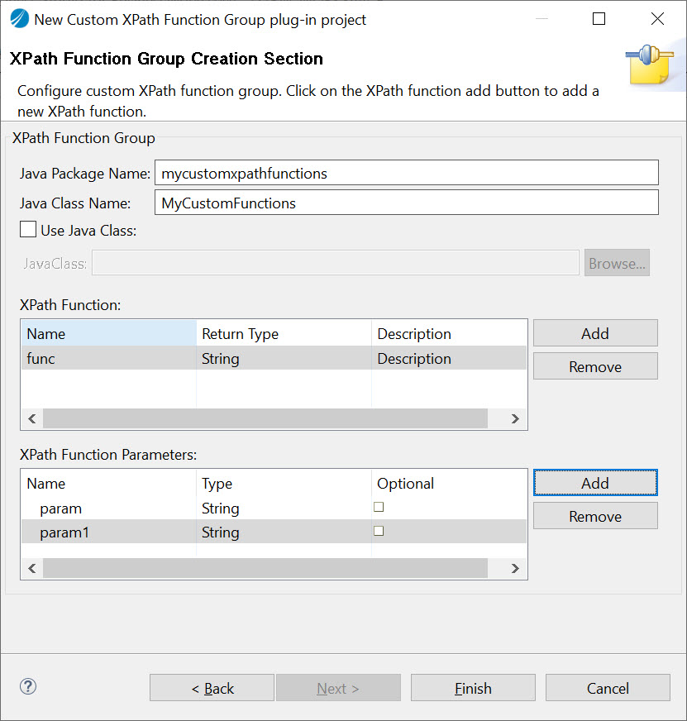The image size is (687, 721).
Task: Cancel the wizard dialog
Action: (x=608, y=688)
